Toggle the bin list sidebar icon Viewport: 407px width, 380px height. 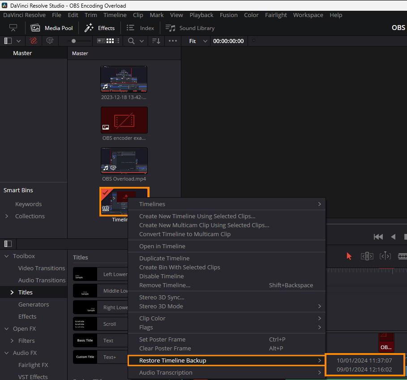(x=8, y=41)
